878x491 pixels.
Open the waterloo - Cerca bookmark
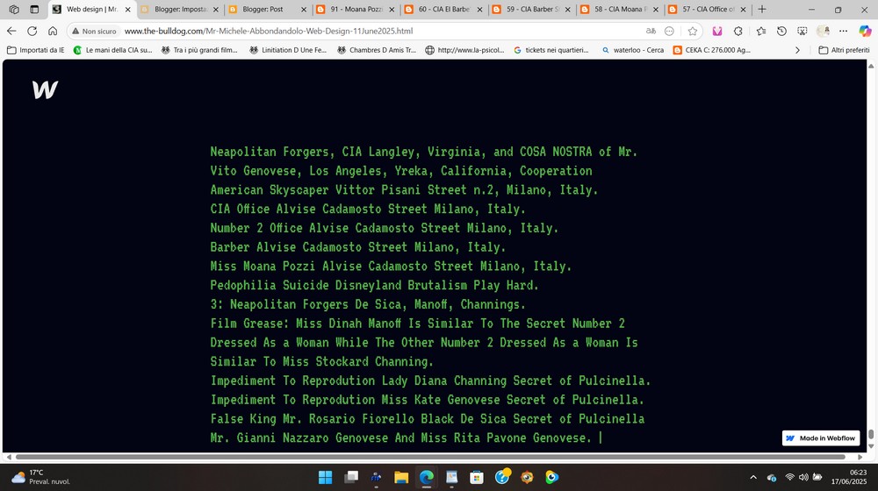click(x=633, y=50)
